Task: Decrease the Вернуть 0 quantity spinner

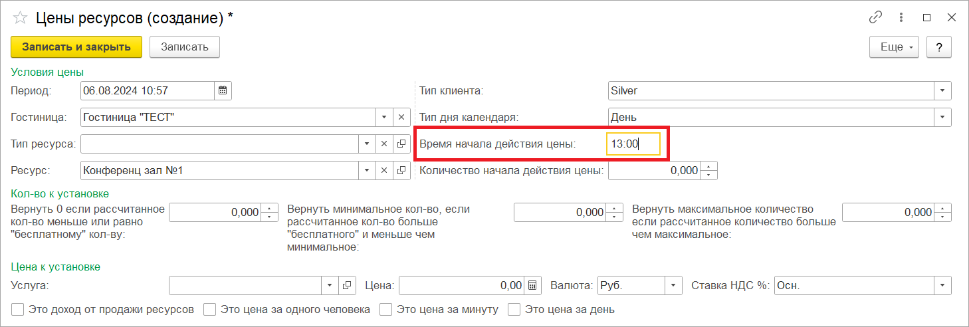Action: (269, 216)
